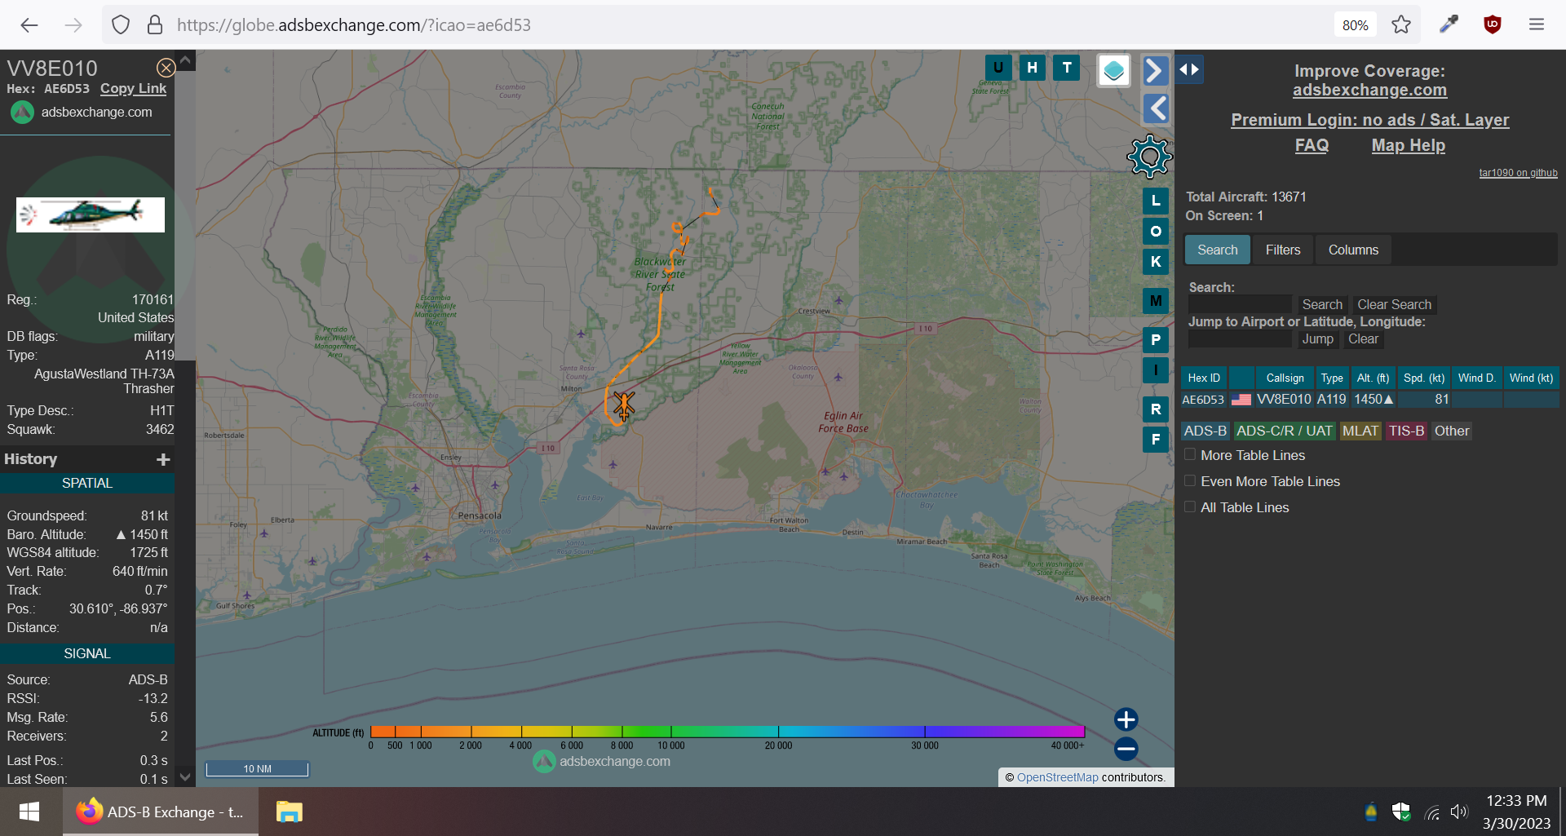Click the P button on map
The height and width of the screenshot is (836, 1566).
coord(1156,340)
